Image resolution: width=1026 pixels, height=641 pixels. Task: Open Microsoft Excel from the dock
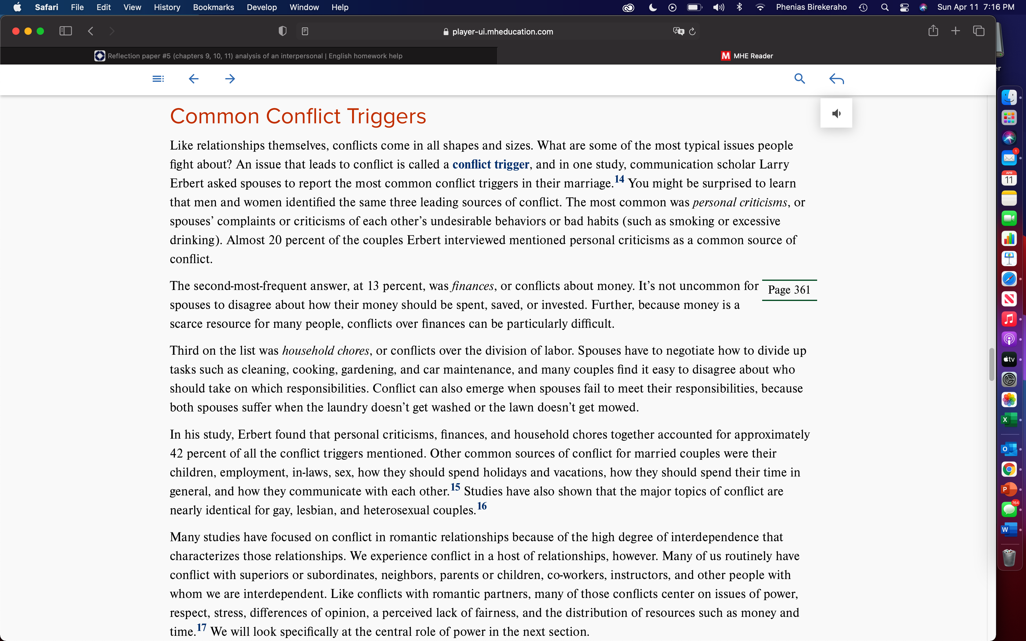click(x=1009, y=420)
